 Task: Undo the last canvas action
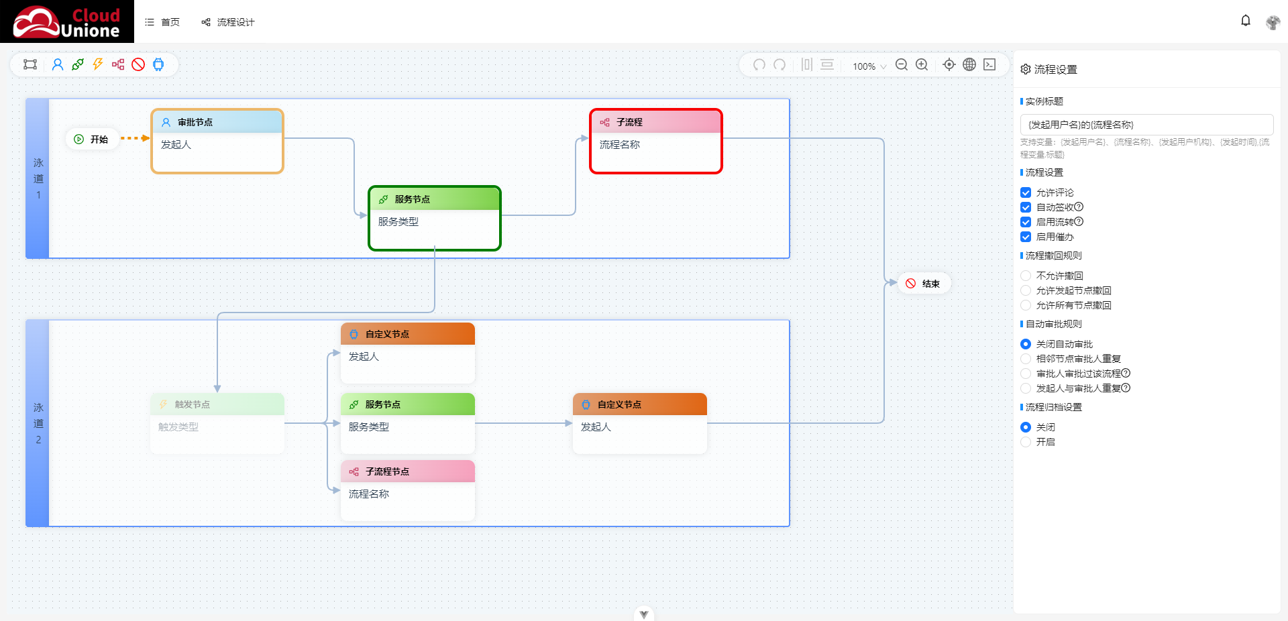click(759, 64)
